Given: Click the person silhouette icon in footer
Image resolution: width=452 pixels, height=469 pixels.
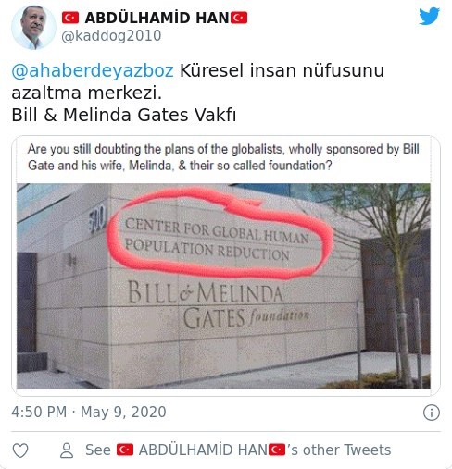Looking at the screenshot, I should pos(67,450).
